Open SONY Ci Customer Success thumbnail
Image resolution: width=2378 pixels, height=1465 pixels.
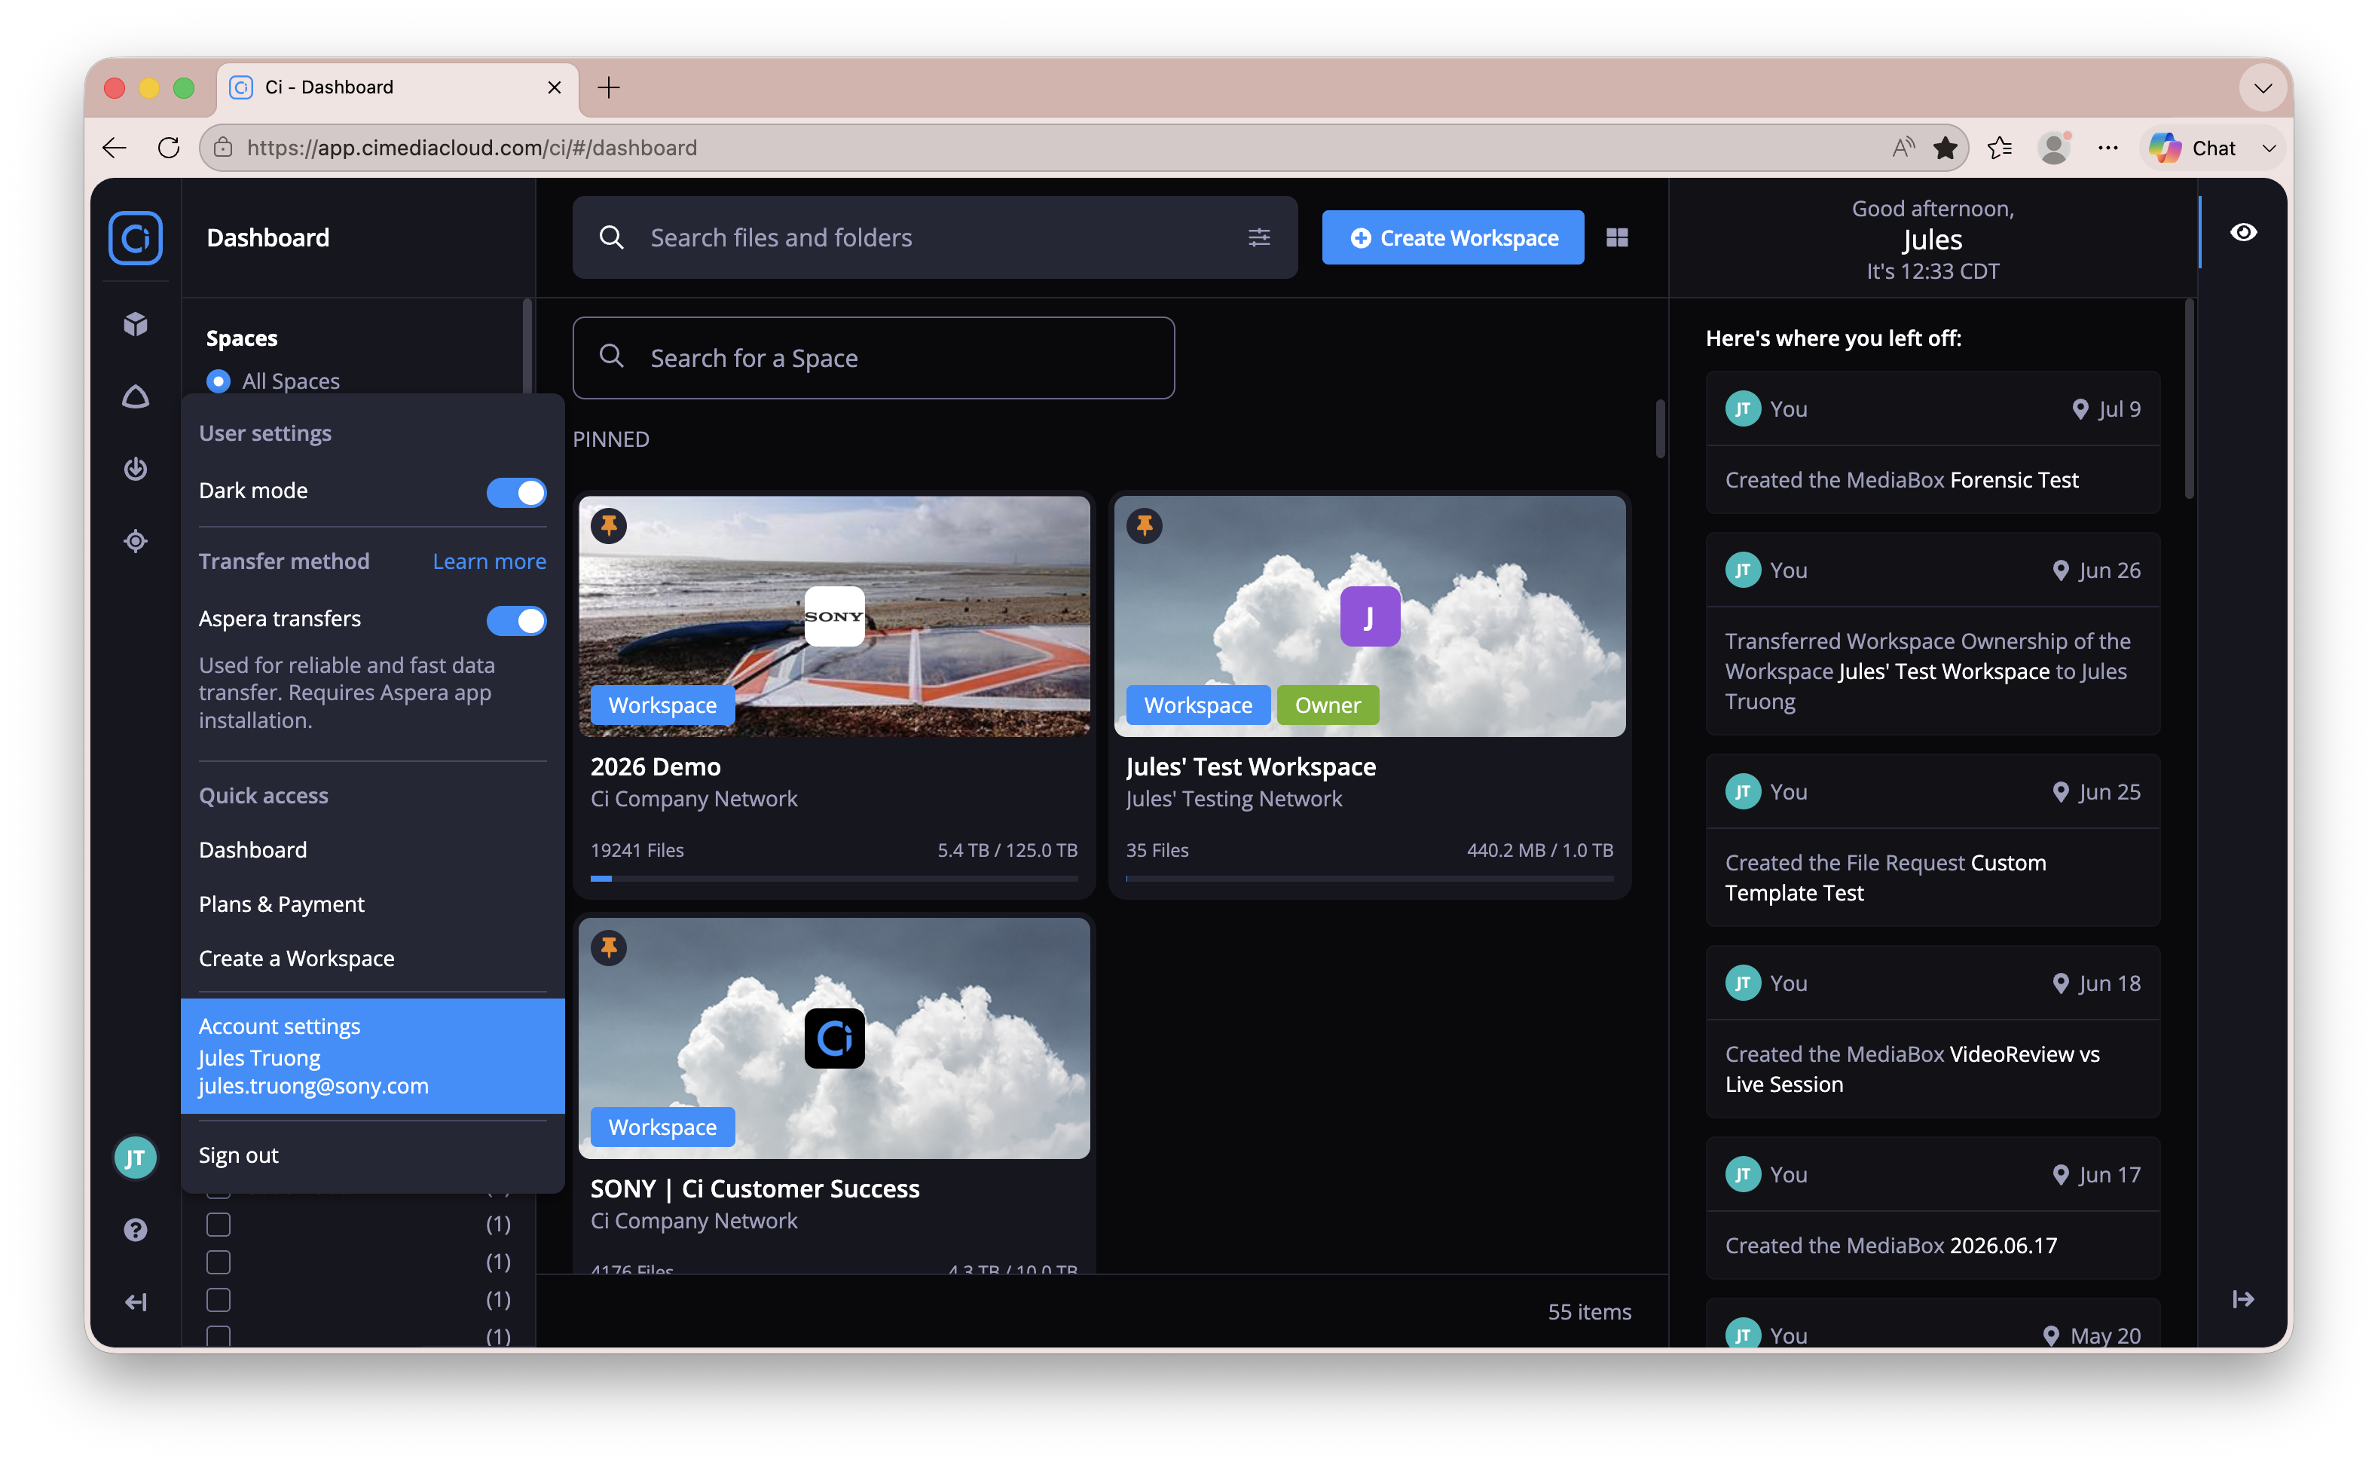click(834, 1038)
